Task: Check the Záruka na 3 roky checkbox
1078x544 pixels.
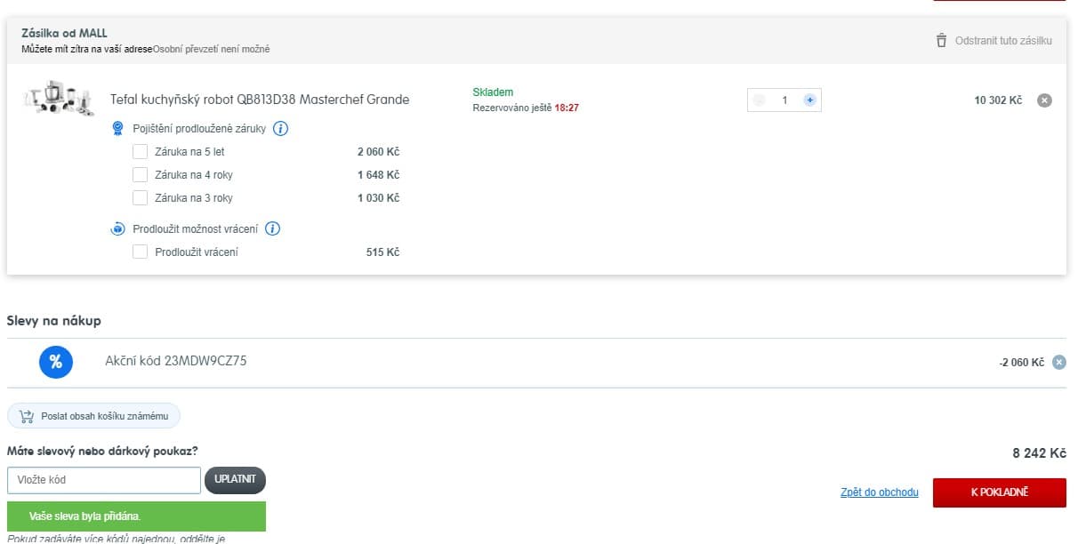Action: 140,198
